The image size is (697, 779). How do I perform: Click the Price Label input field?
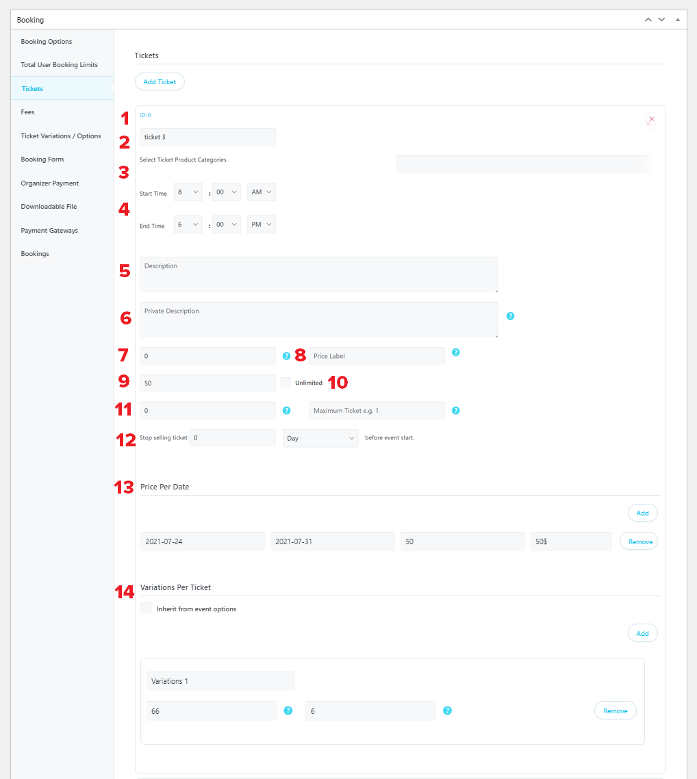click(377, 356)
